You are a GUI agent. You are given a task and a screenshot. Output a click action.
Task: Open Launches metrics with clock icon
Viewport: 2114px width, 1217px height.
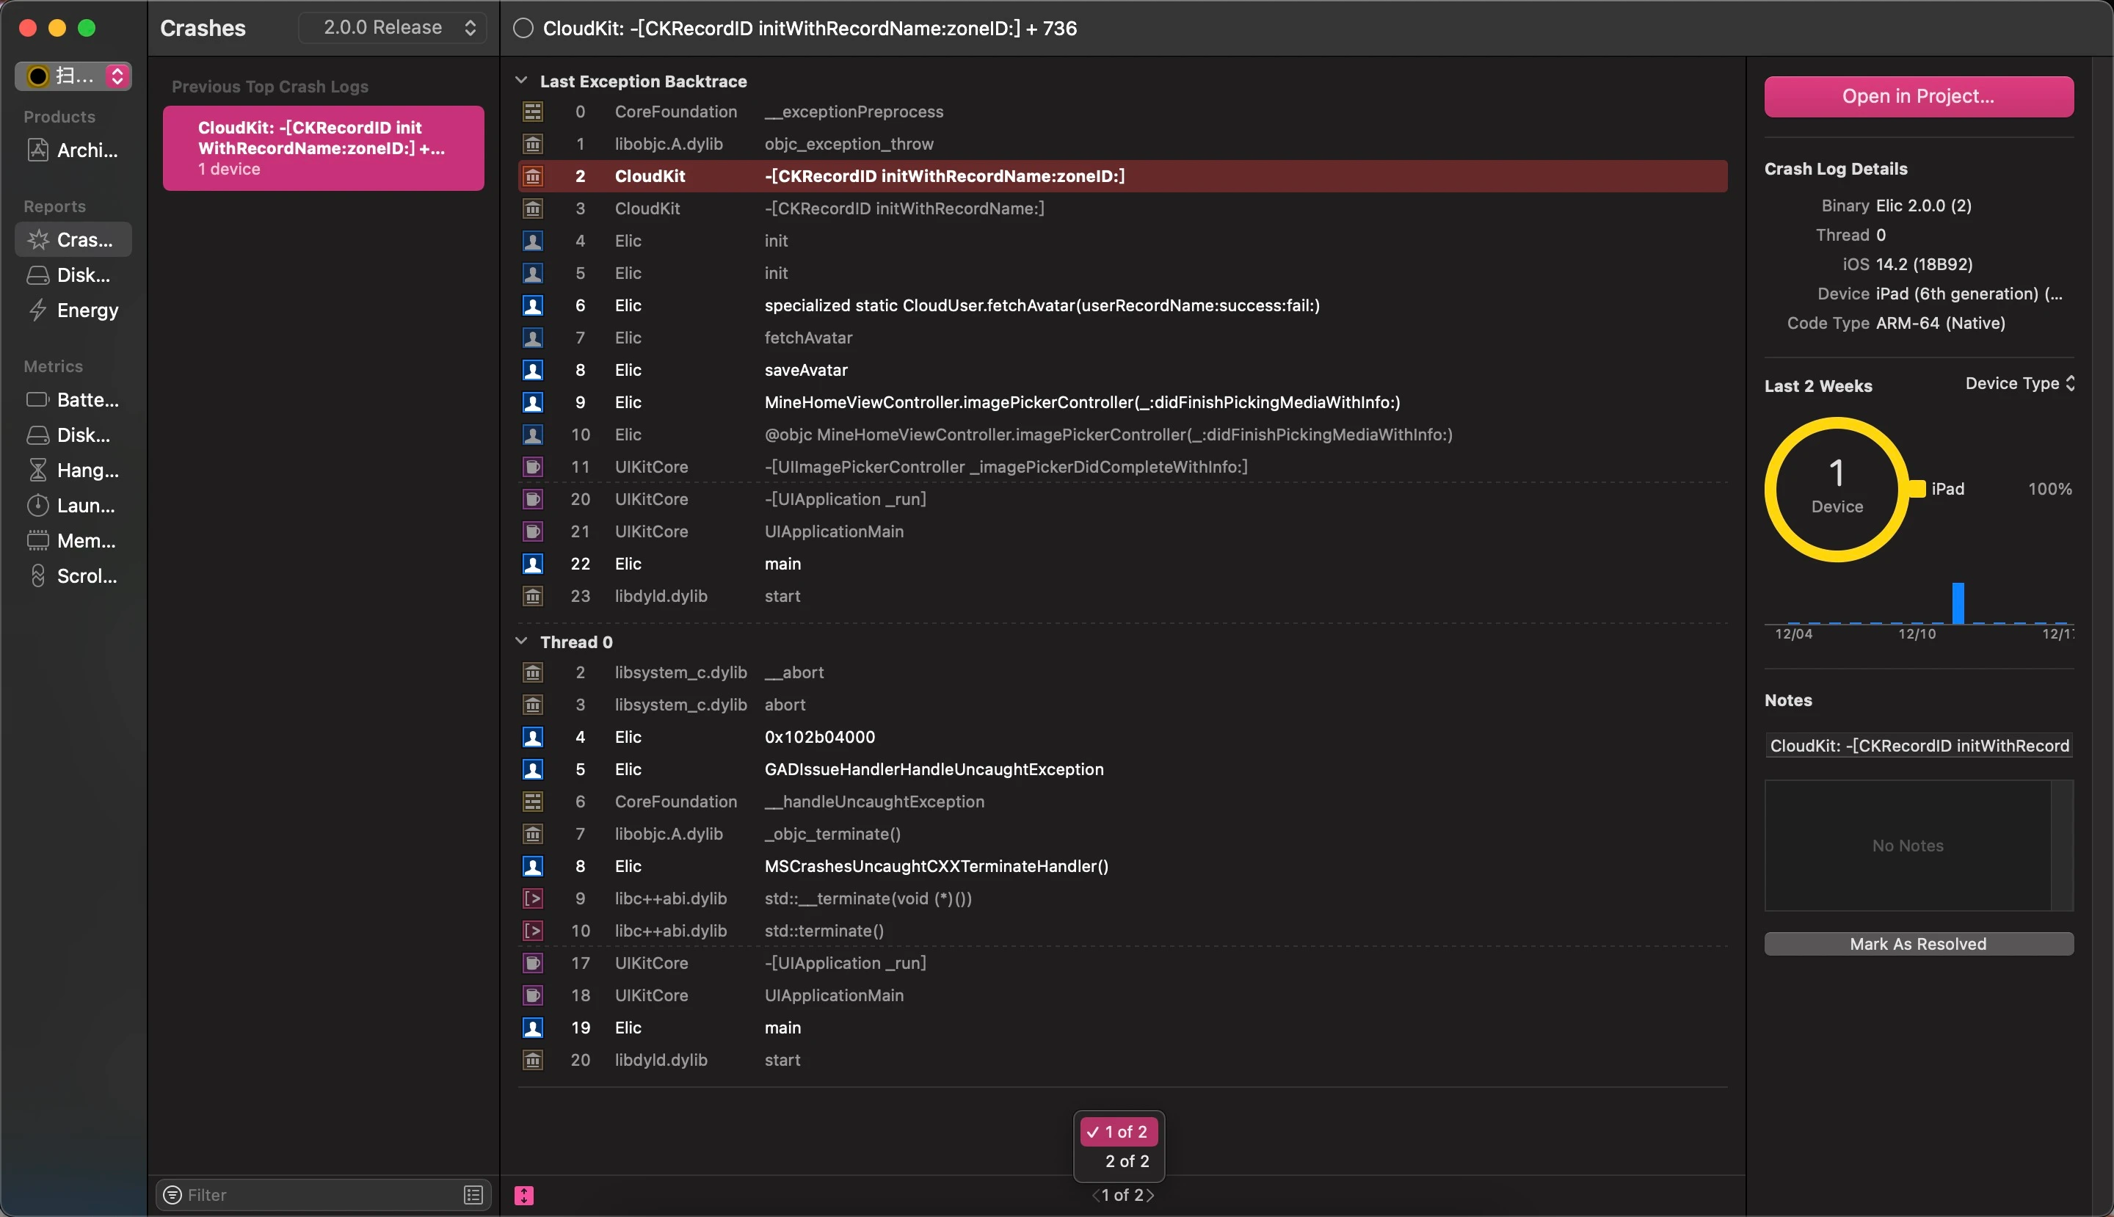pyautogui.click(x=73, y=506)
